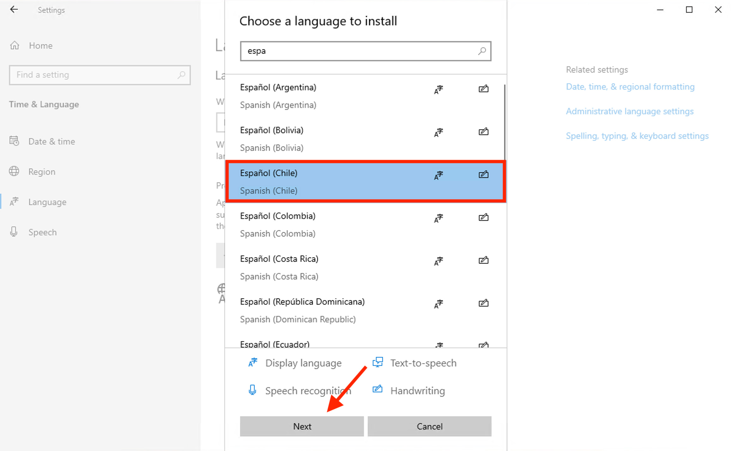
Task: Select Español (Chile) from language list
Action: [x=365, y=181]
